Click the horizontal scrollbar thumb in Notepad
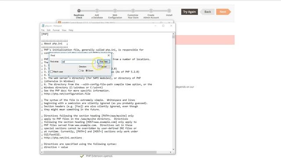281x158 pixels. pos(100,152)
